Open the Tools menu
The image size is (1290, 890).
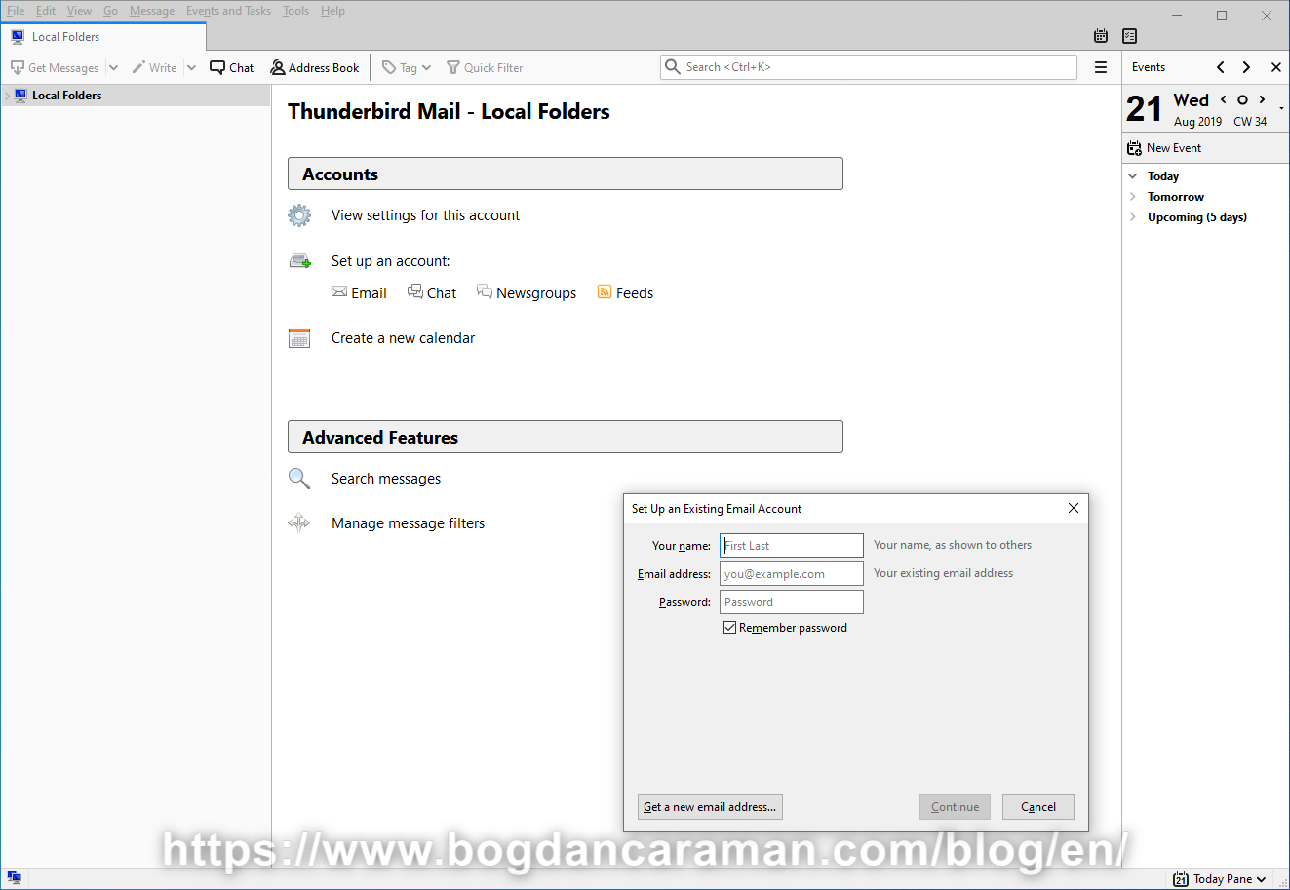tap(295, 11)
